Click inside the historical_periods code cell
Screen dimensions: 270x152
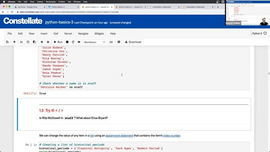click(144, 147)
